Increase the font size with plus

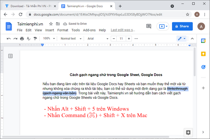[x=129, y=39]
